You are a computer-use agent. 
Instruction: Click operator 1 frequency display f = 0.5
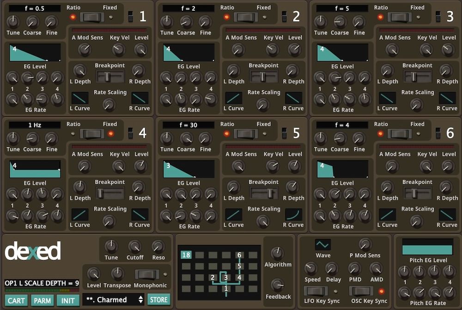[x=35, y=8]
